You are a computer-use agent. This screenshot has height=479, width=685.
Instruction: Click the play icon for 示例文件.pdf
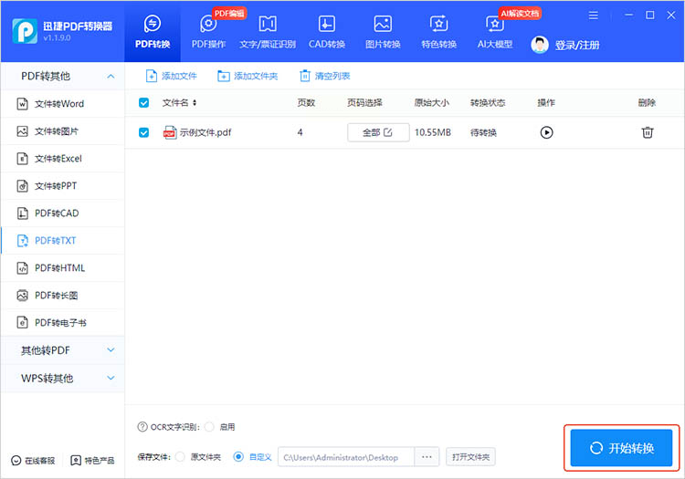546,132
